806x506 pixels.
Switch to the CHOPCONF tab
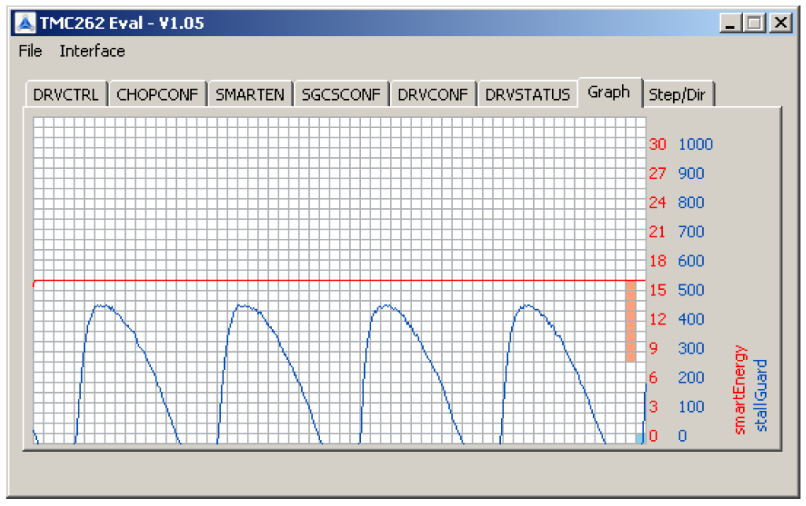click(157, 94)
